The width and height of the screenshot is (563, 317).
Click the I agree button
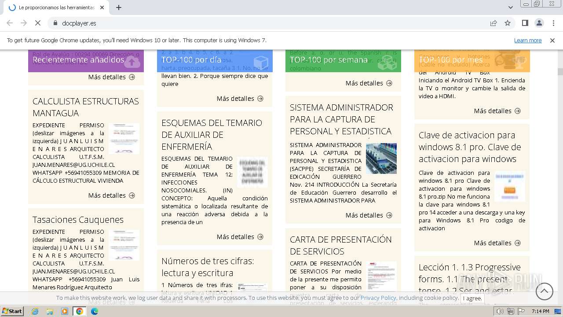(472, 298)
